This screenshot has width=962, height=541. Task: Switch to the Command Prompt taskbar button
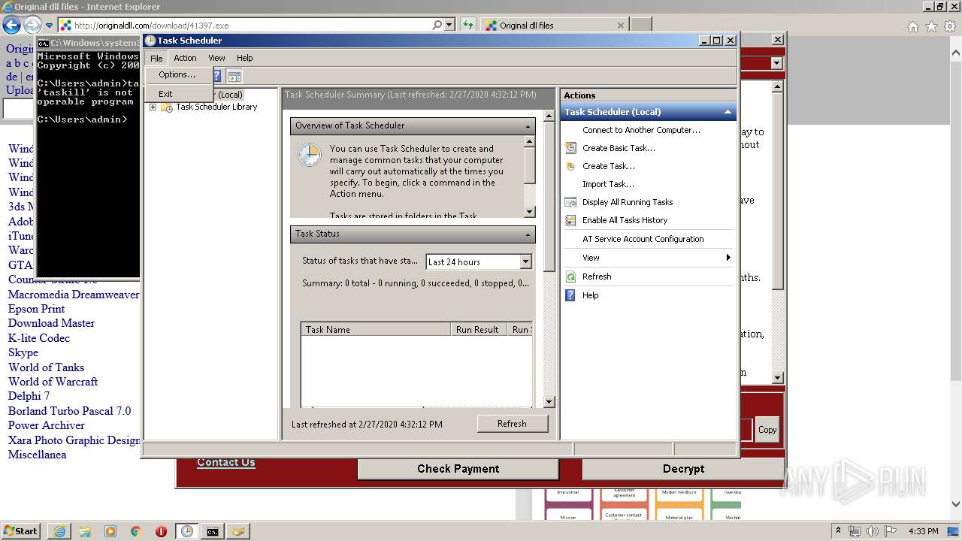point(213,531)
